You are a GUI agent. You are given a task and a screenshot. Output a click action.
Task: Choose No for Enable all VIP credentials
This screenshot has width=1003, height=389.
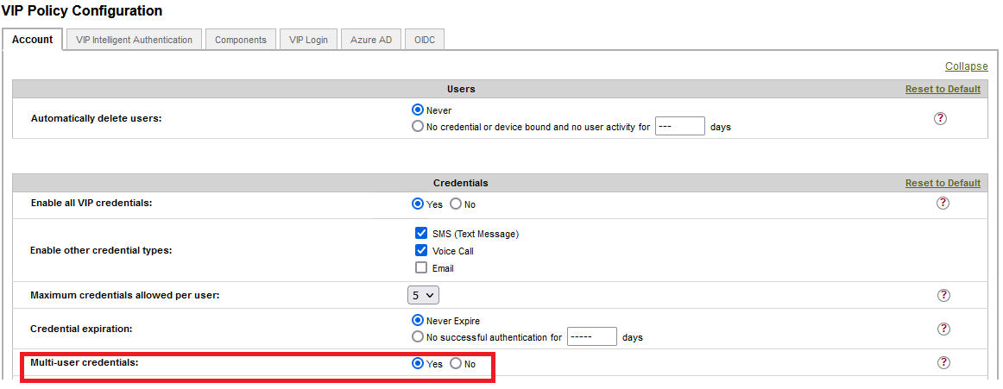pos(456,204)
